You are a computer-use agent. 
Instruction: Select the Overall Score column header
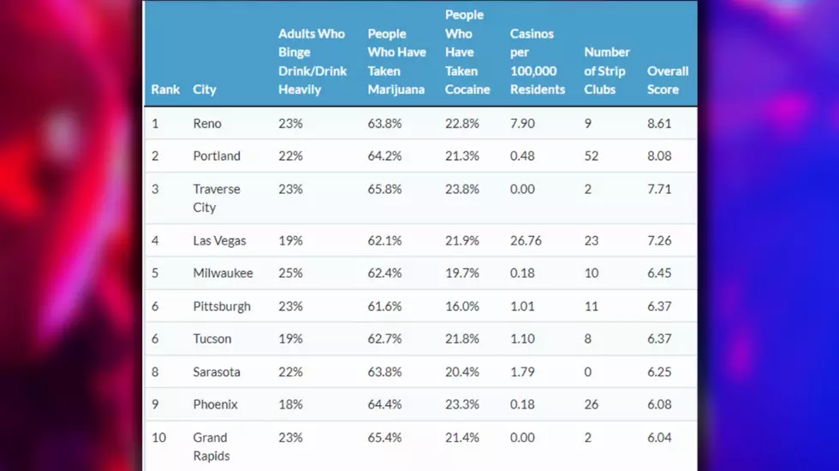point(667,80)
